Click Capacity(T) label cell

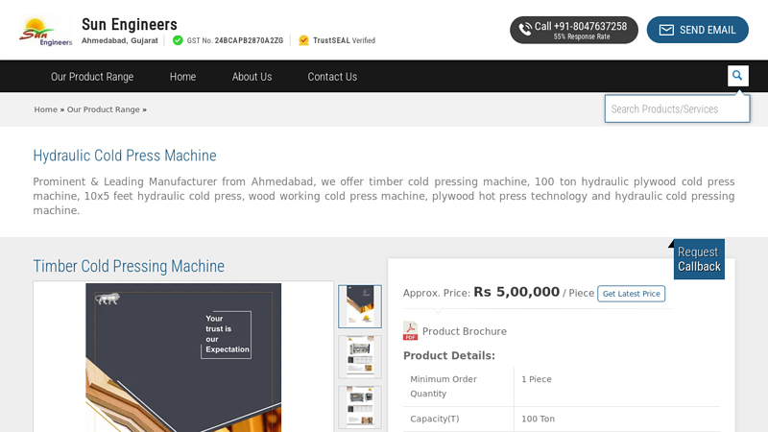(x=459, y=419)
